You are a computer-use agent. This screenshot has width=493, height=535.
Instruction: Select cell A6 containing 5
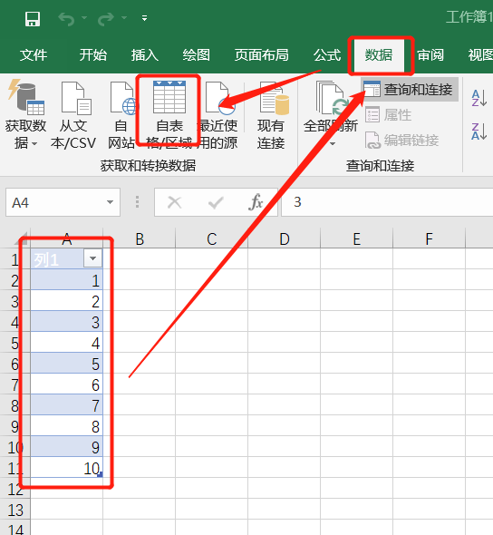[67, 363]
